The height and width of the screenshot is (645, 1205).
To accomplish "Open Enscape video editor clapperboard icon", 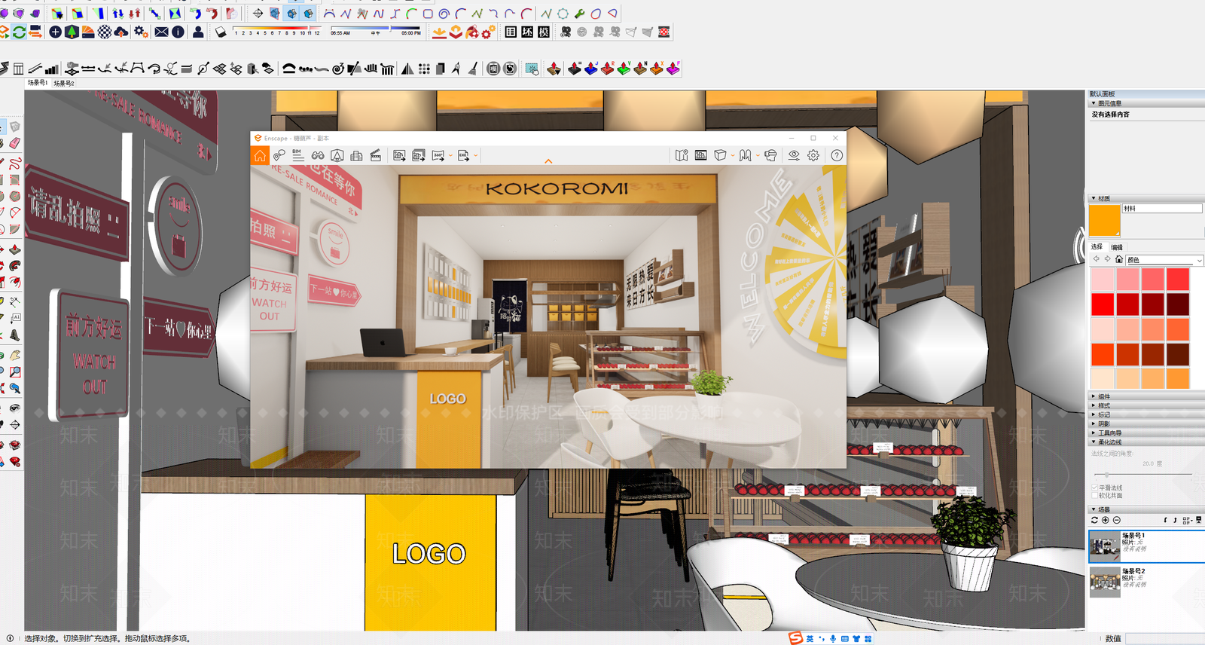I will [375, 155].
